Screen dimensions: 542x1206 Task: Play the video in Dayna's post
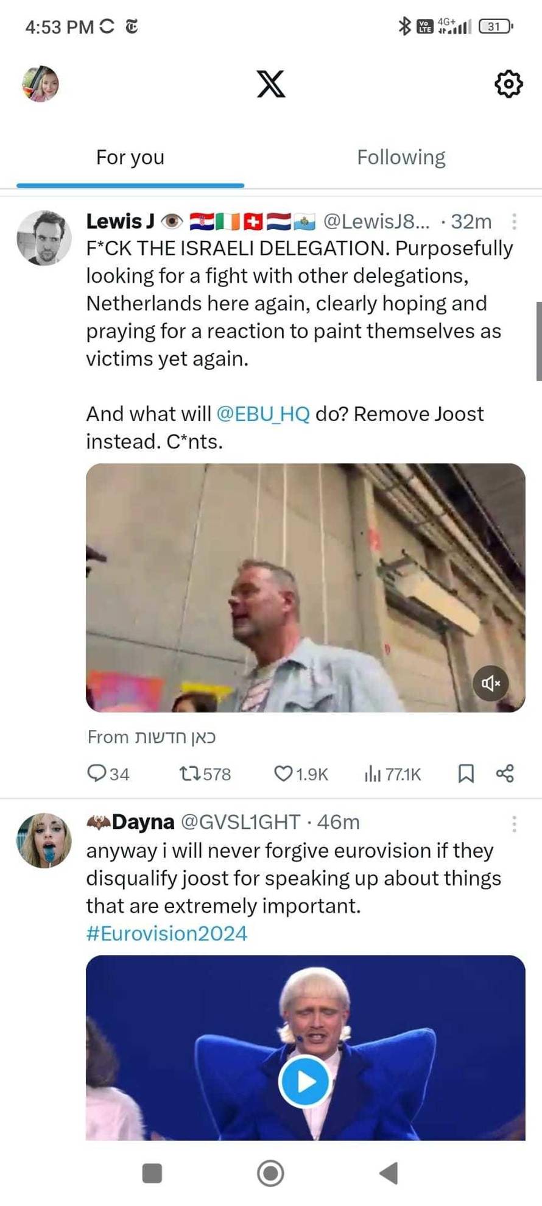coord(304,1082)
